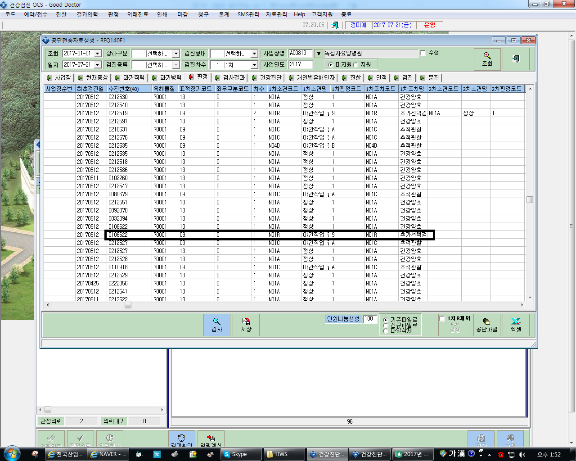576x461 pixels.
Task: Click the exit icon next to 07.20.05
Action: click(x=335, y=25)
